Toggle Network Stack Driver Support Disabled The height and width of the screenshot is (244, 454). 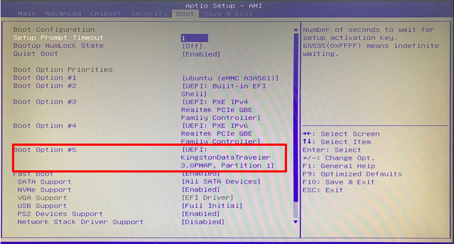(x=202, y=222)
